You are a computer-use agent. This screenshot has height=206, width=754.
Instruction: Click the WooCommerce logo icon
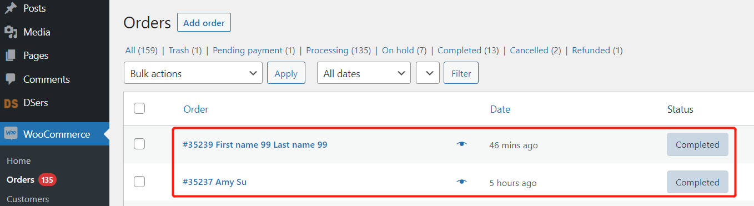[11, 134]
